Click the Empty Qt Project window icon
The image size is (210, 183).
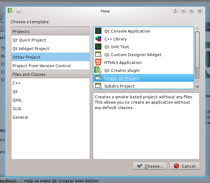point(98,78)
